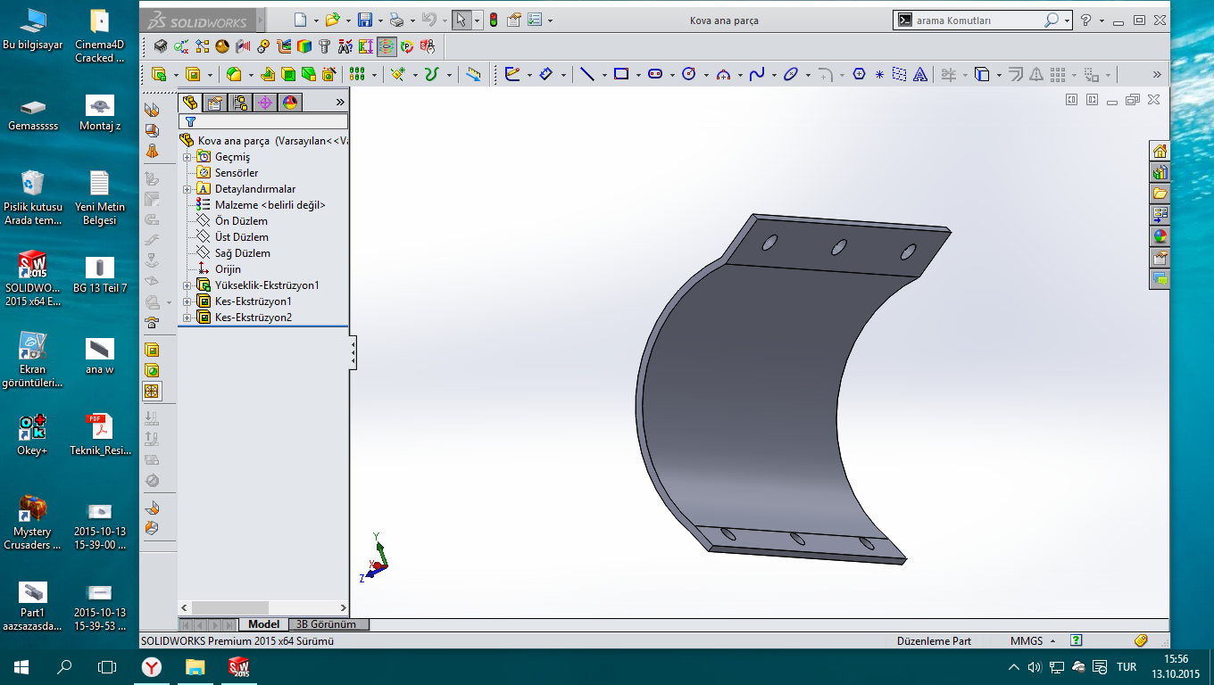Select the Model tab at the bottom
Screen dimensions: 1214x685
(x=263, y=624)
